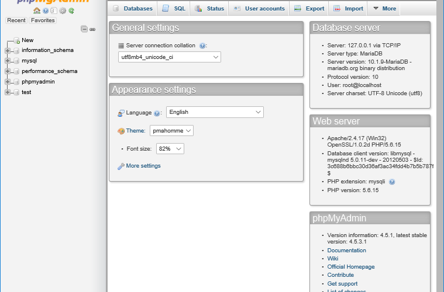This screenshot has height=292, width=444.
Task: Select mysql database in the tree
Action: click(29, 61)
